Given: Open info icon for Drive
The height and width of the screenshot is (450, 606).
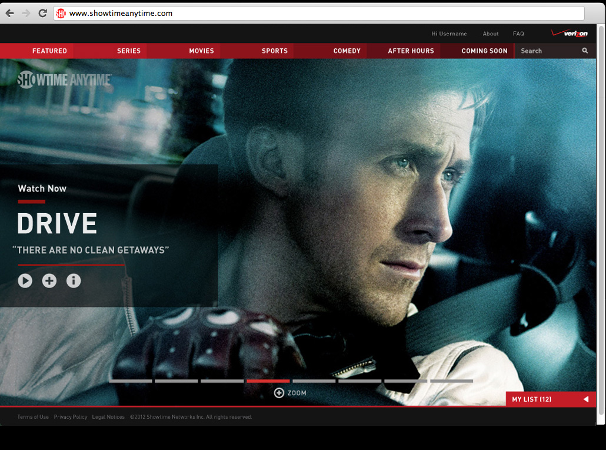Looking at the screenshot, I should click(x=74, y=280).
